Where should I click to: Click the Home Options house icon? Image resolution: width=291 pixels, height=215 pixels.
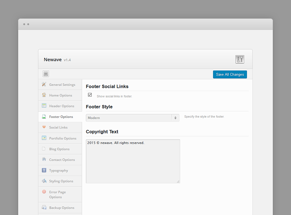click(44, 95)
